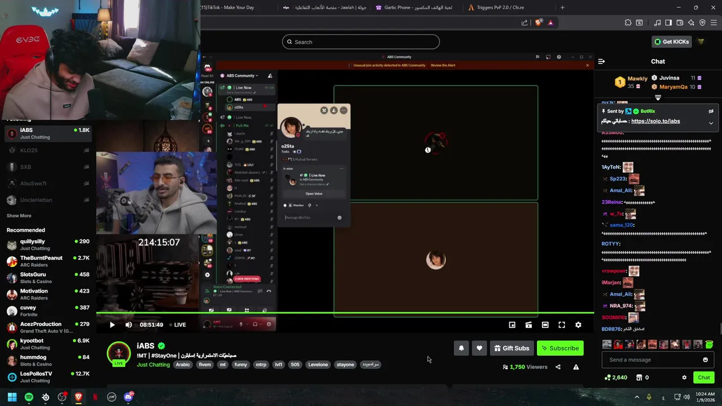Click the Brave Shields lion icon
This screenshot has height=406, width=722.
(x=538, y=23)
